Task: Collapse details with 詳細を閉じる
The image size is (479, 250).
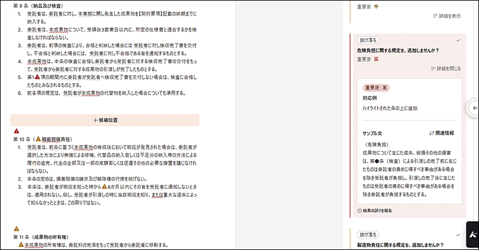Action: 446,69
